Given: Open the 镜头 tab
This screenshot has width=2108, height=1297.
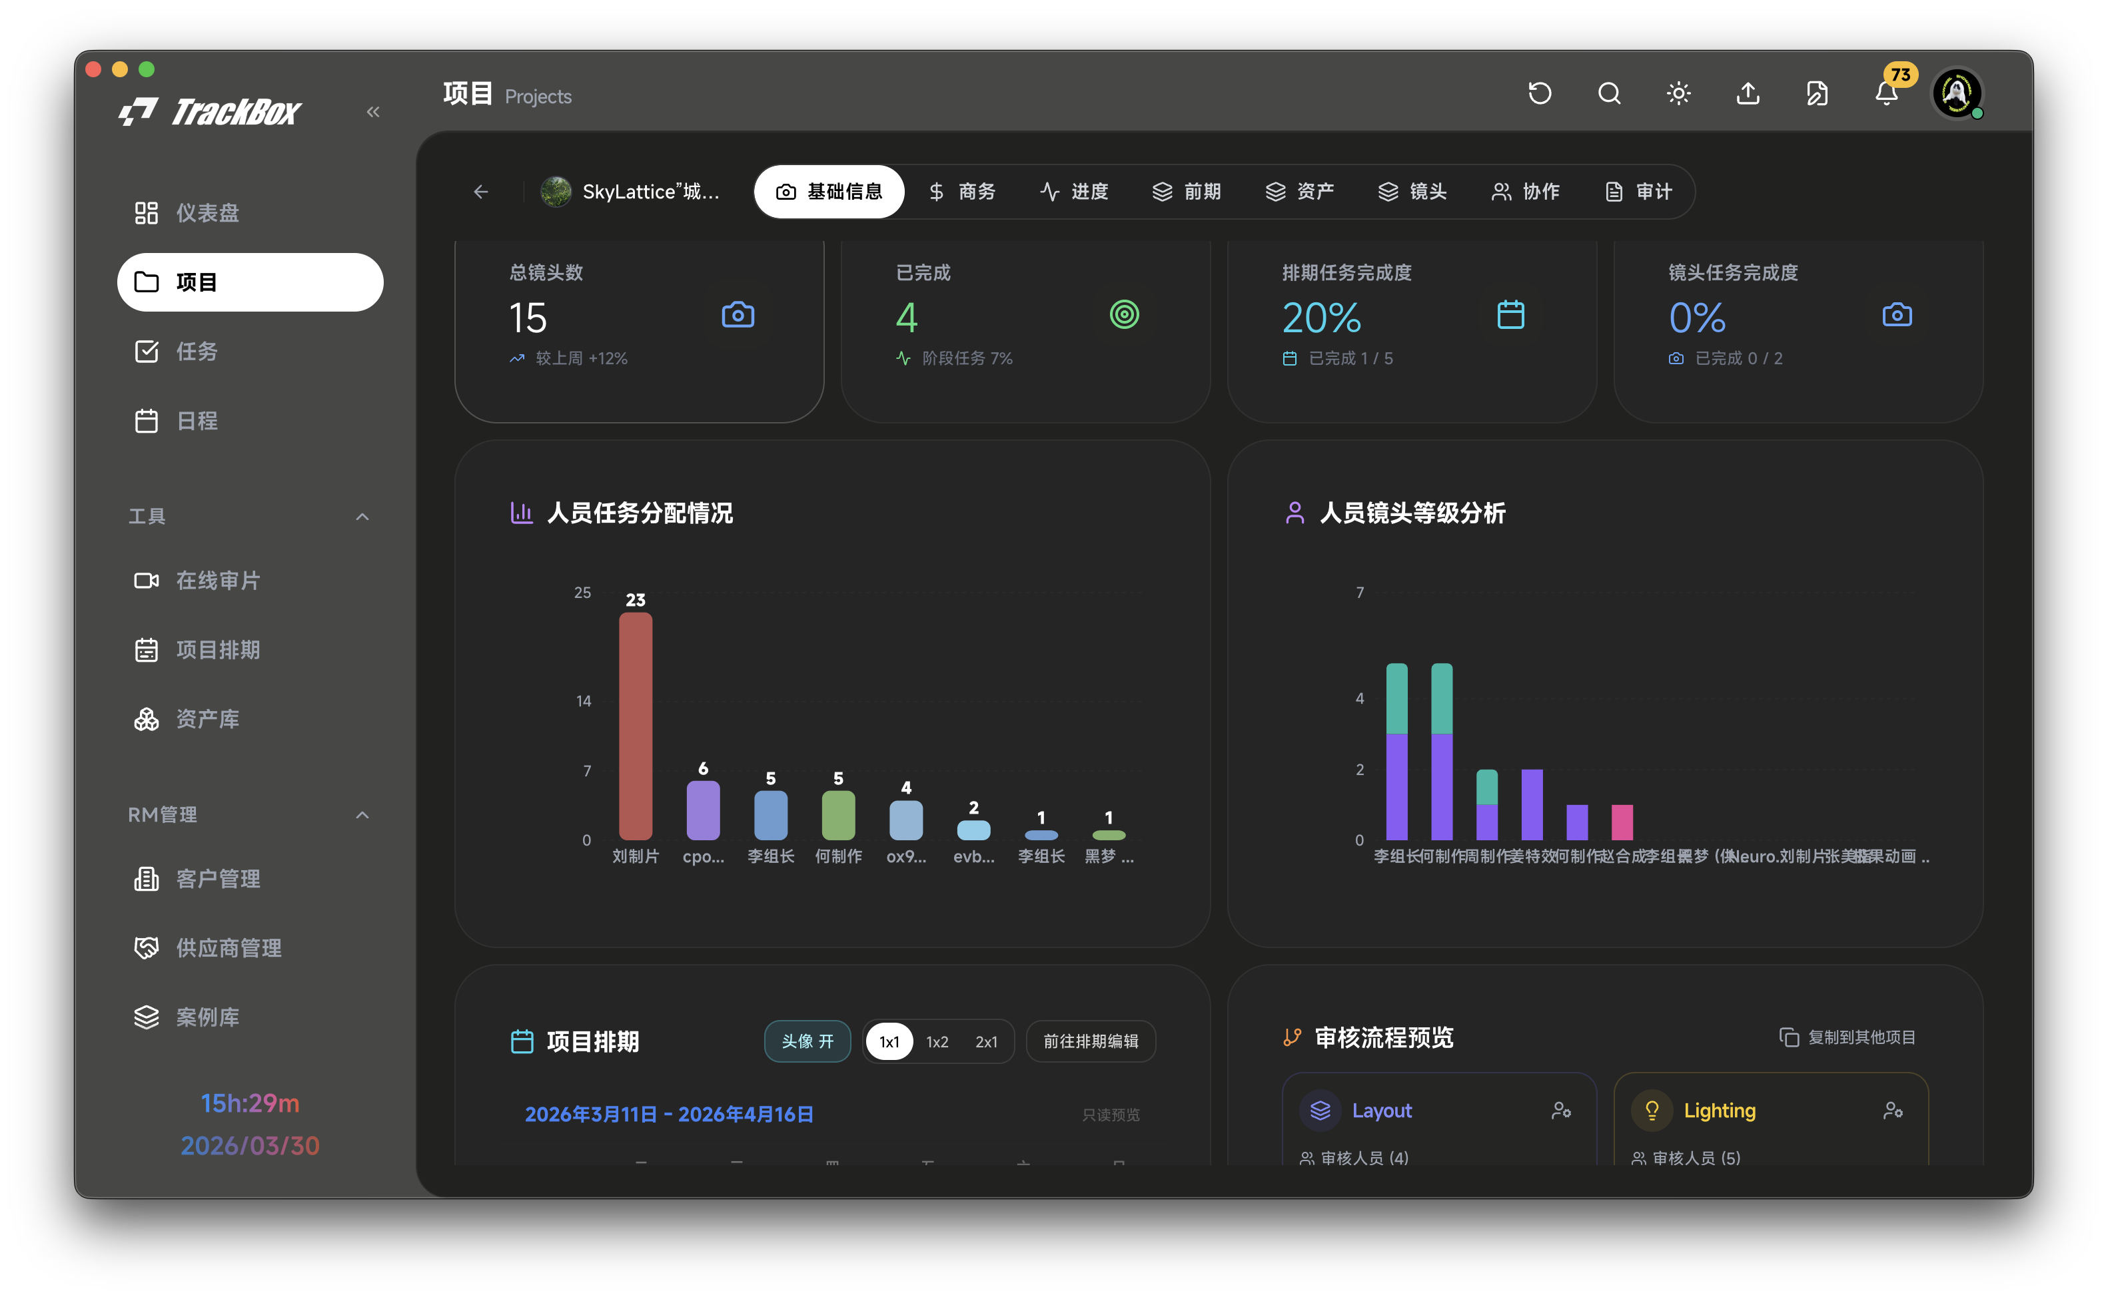Looking at the screenshot, I should (1412, 191).
